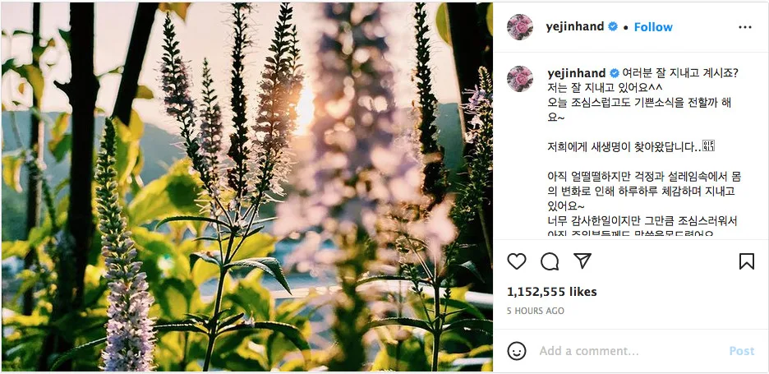Open comments via the speech bubble icon
The height and width of the screenshot is (374, 769).
point(550,261)
